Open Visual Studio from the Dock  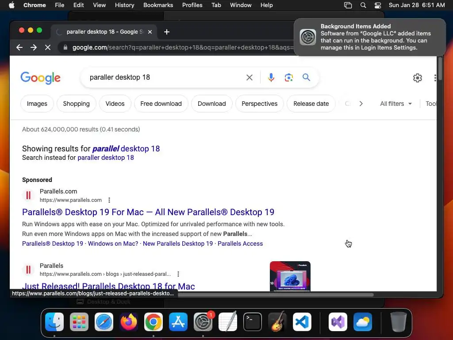[338, 322]
